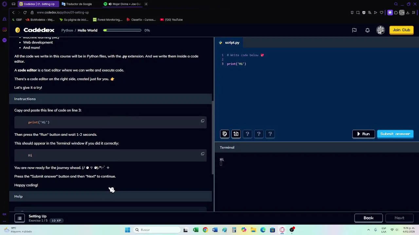Open the YouTube bookmark
Screen dimensions: 419x235
point(171,20)
